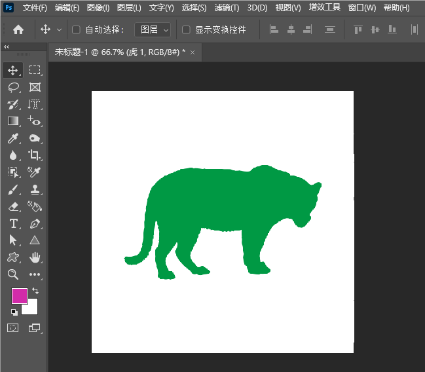The width and height of the screenshot is (425, 372).
Task: Click the Home button in options bar
Action: click(18, 29)
